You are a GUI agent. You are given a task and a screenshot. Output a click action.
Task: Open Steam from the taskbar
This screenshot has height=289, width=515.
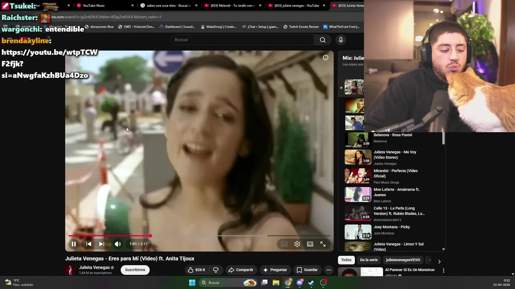[311, 283]
